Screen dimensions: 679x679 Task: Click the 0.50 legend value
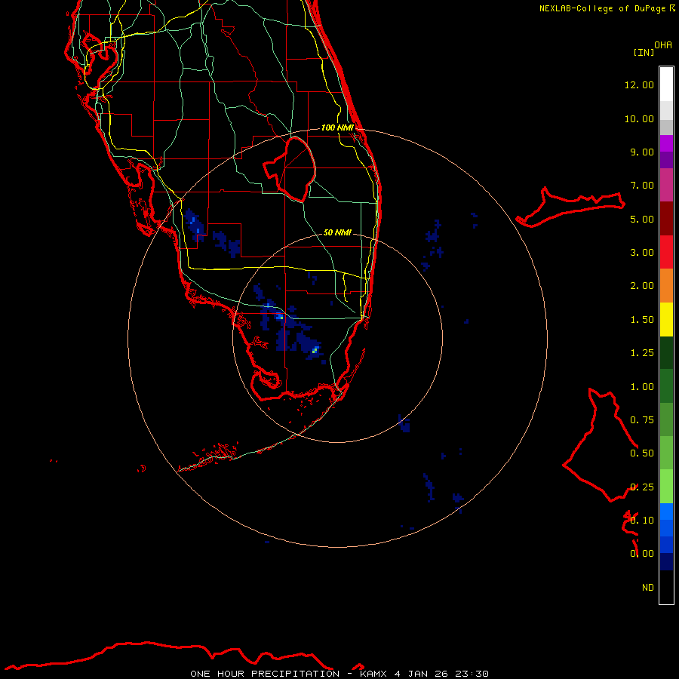pyautogui.click(x=642, y=453)
